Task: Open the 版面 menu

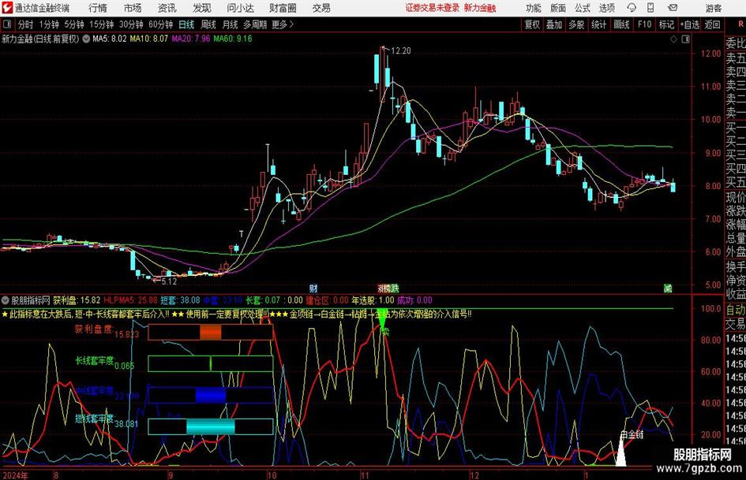Action: pyautogui.click(x=557, y=8)
